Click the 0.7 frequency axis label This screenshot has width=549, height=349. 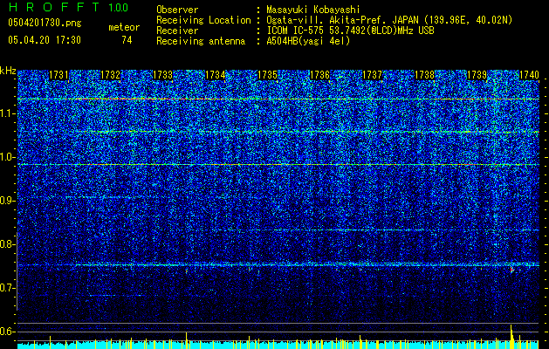pos(7,288)
